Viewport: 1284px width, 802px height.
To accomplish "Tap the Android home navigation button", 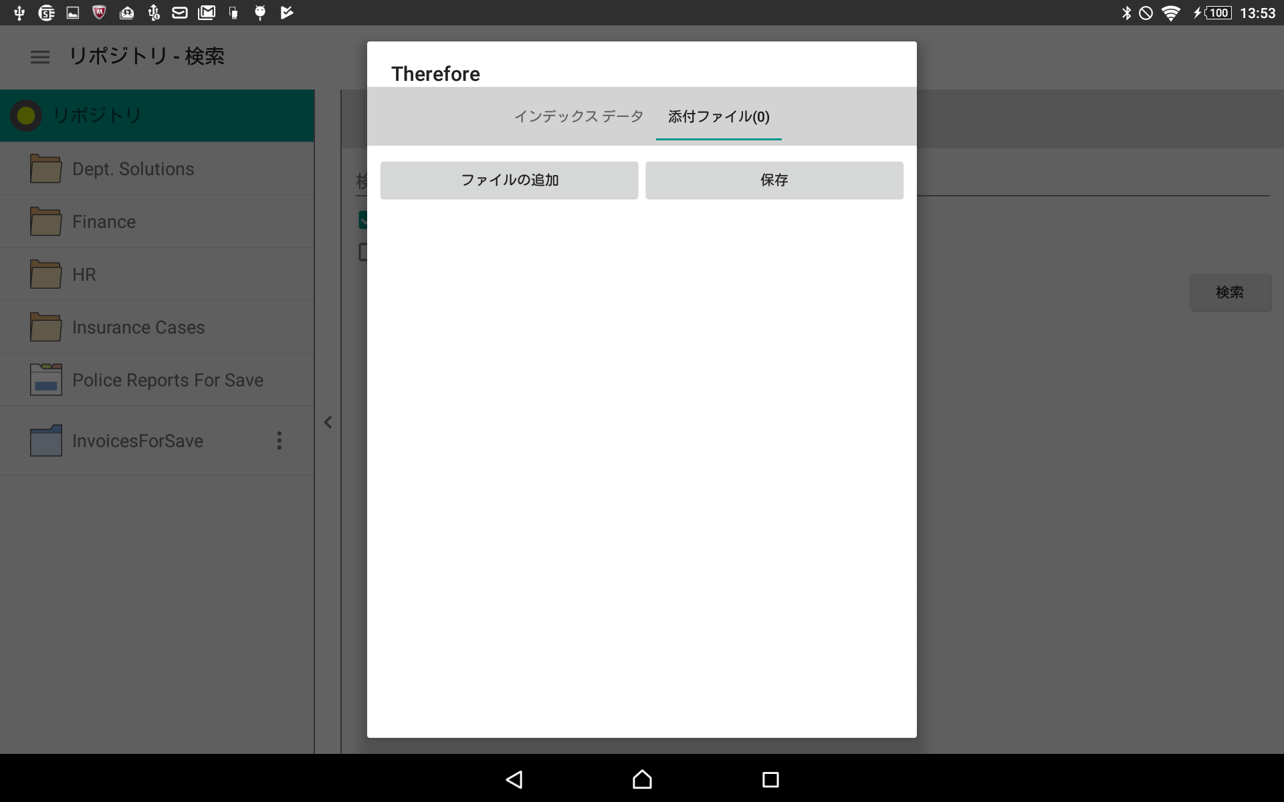I will point(642,779).
